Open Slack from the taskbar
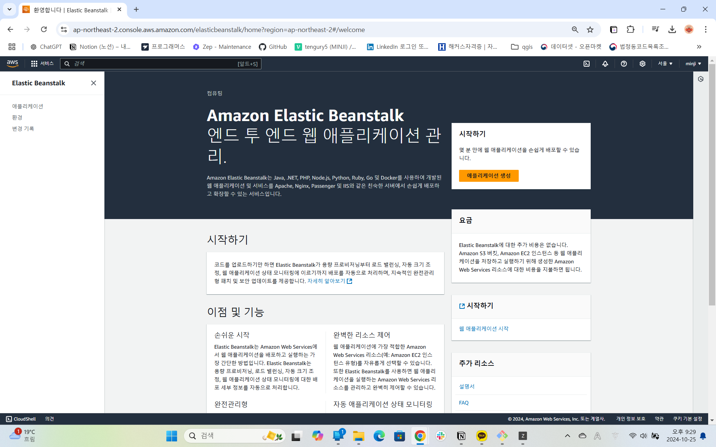 click(441, 436)
